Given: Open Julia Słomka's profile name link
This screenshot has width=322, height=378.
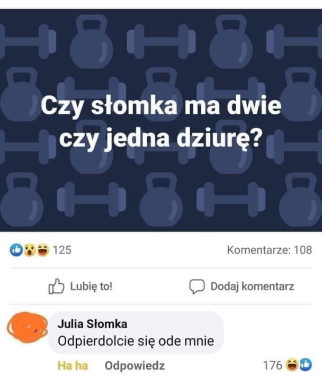Looking at the screenshot, I should pyautogui.click(x=92, y=324).
